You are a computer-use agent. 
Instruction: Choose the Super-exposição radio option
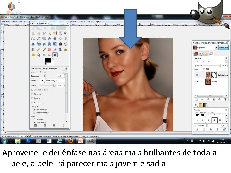click(34, 113)
